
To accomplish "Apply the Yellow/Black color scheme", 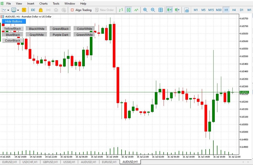I will [13, 29].
